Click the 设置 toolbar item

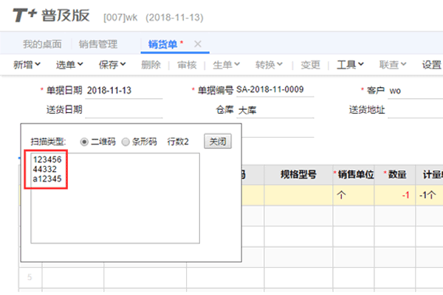point(431,64)
